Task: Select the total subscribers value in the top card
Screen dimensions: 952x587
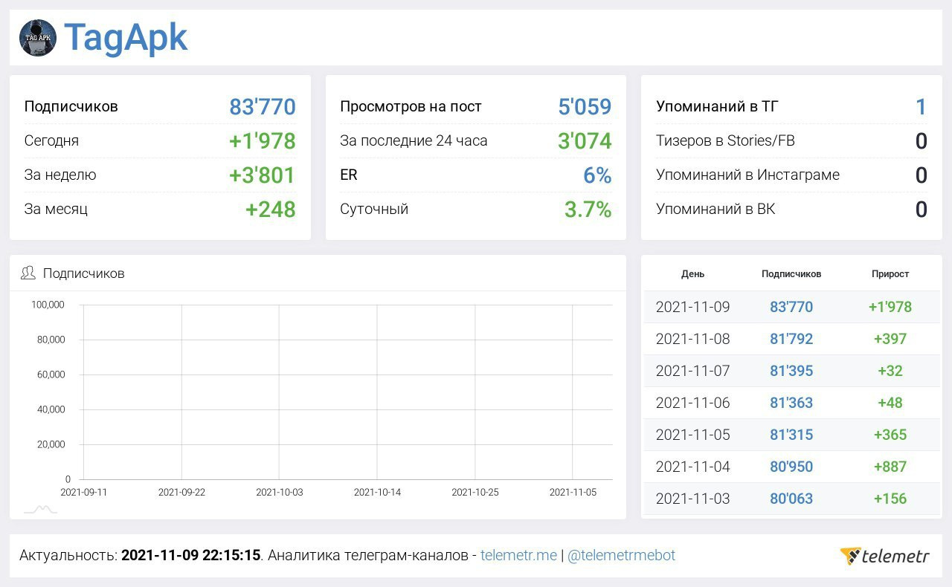Action: (x=263, y=107)
